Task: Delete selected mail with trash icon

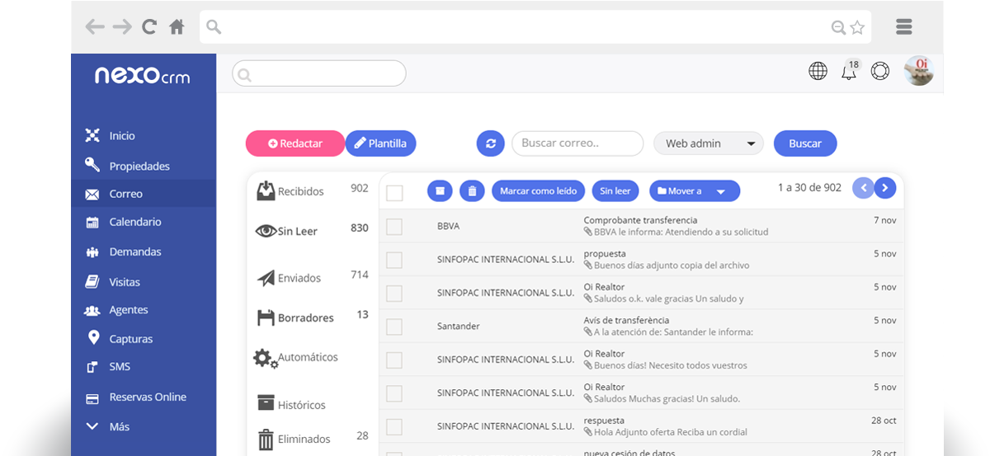Action: [x=472, y=190]
